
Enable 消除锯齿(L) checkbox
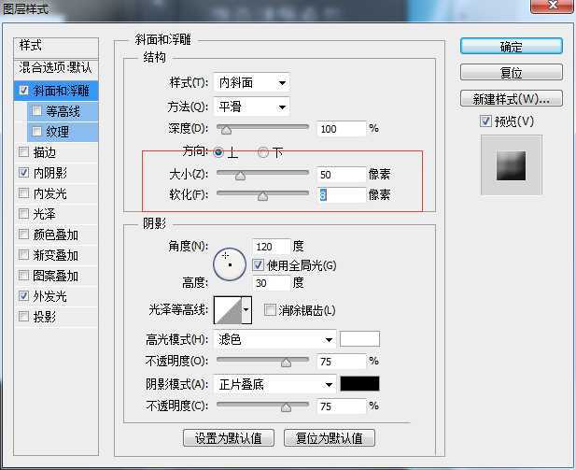point(270,309)
